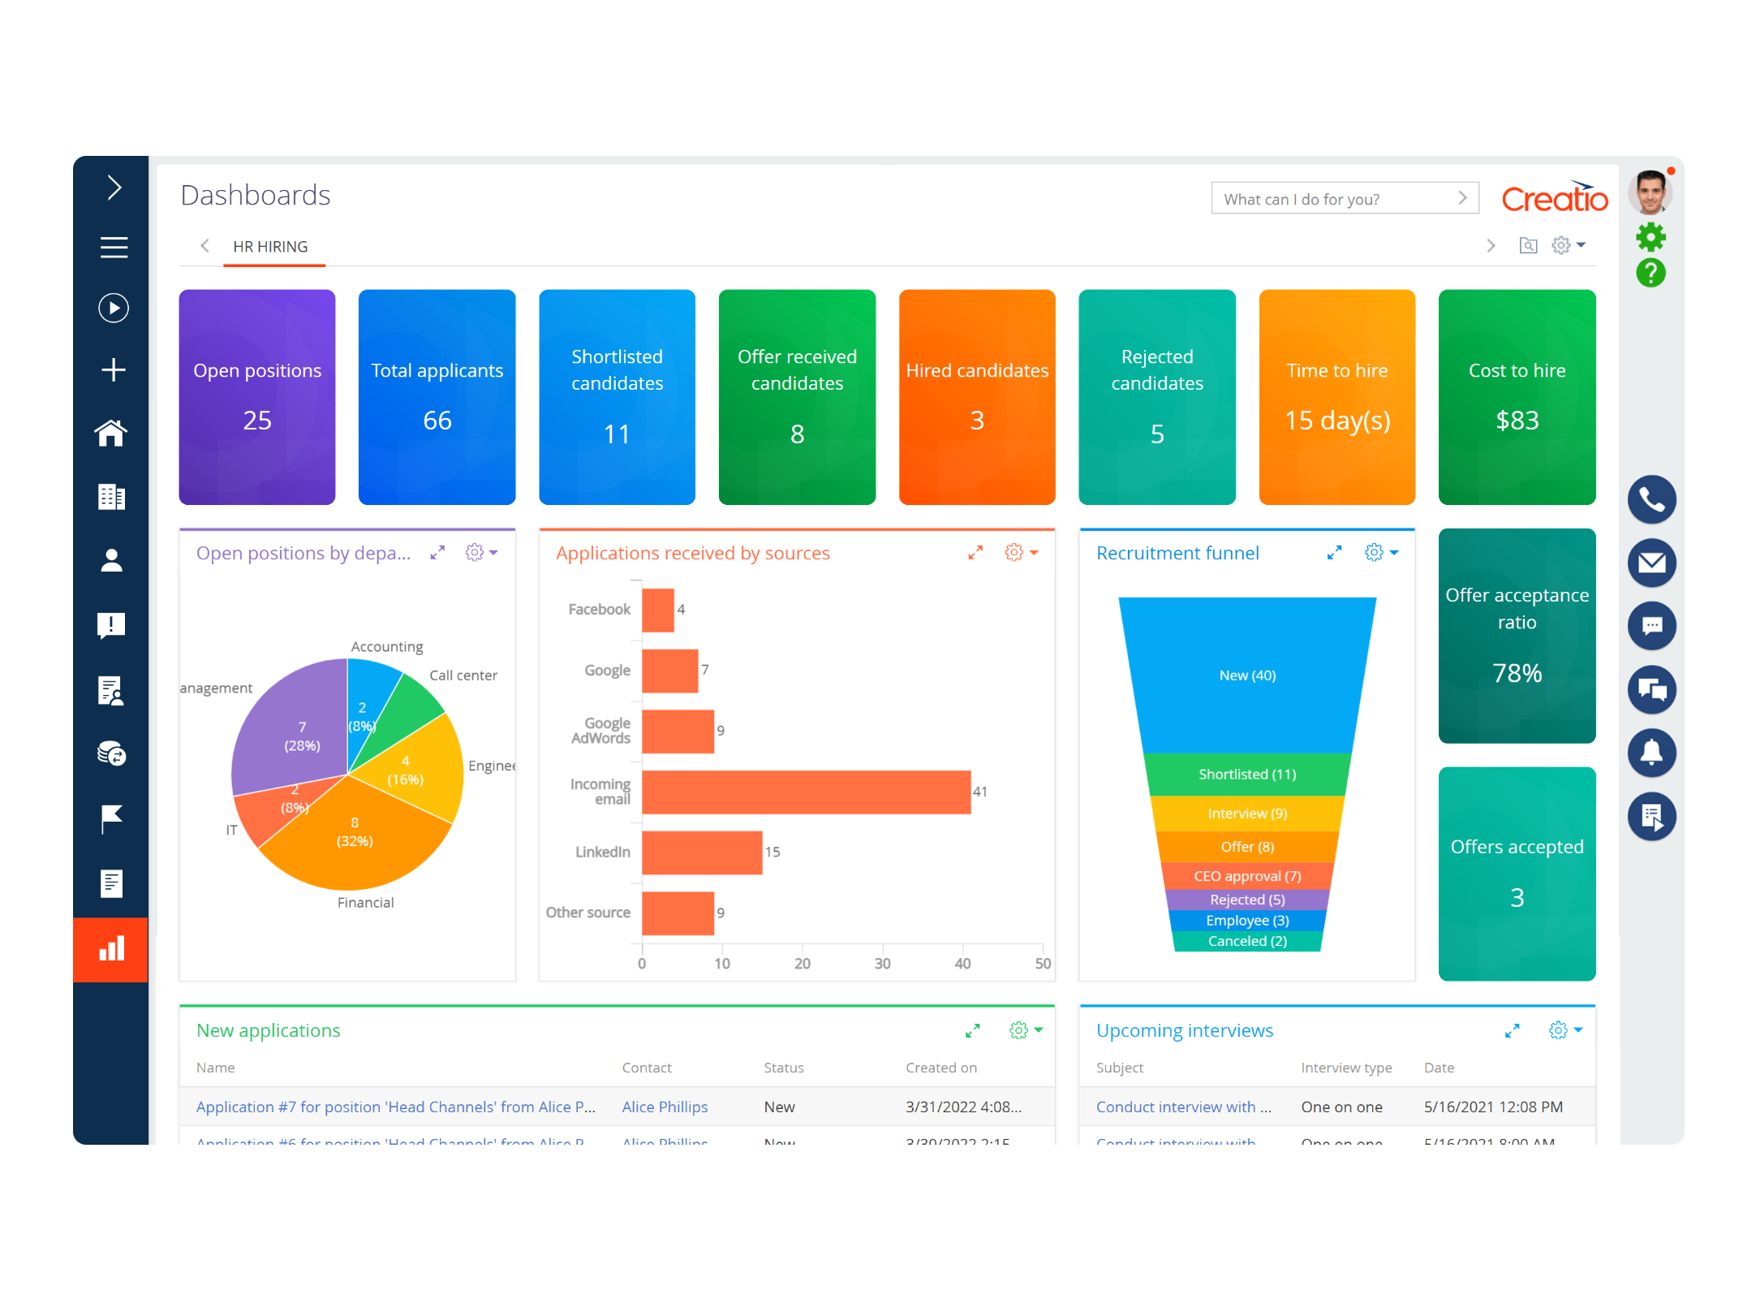This screenshot has height=1299, width=1756.
Task: Open the email panel on the right side
Action: click(1652, 563)
